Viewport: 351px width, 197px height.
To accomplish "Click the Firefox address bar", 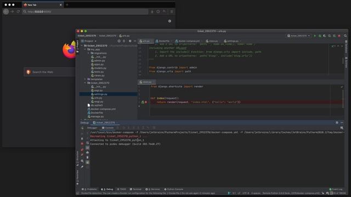I will (x=85, y=11).
